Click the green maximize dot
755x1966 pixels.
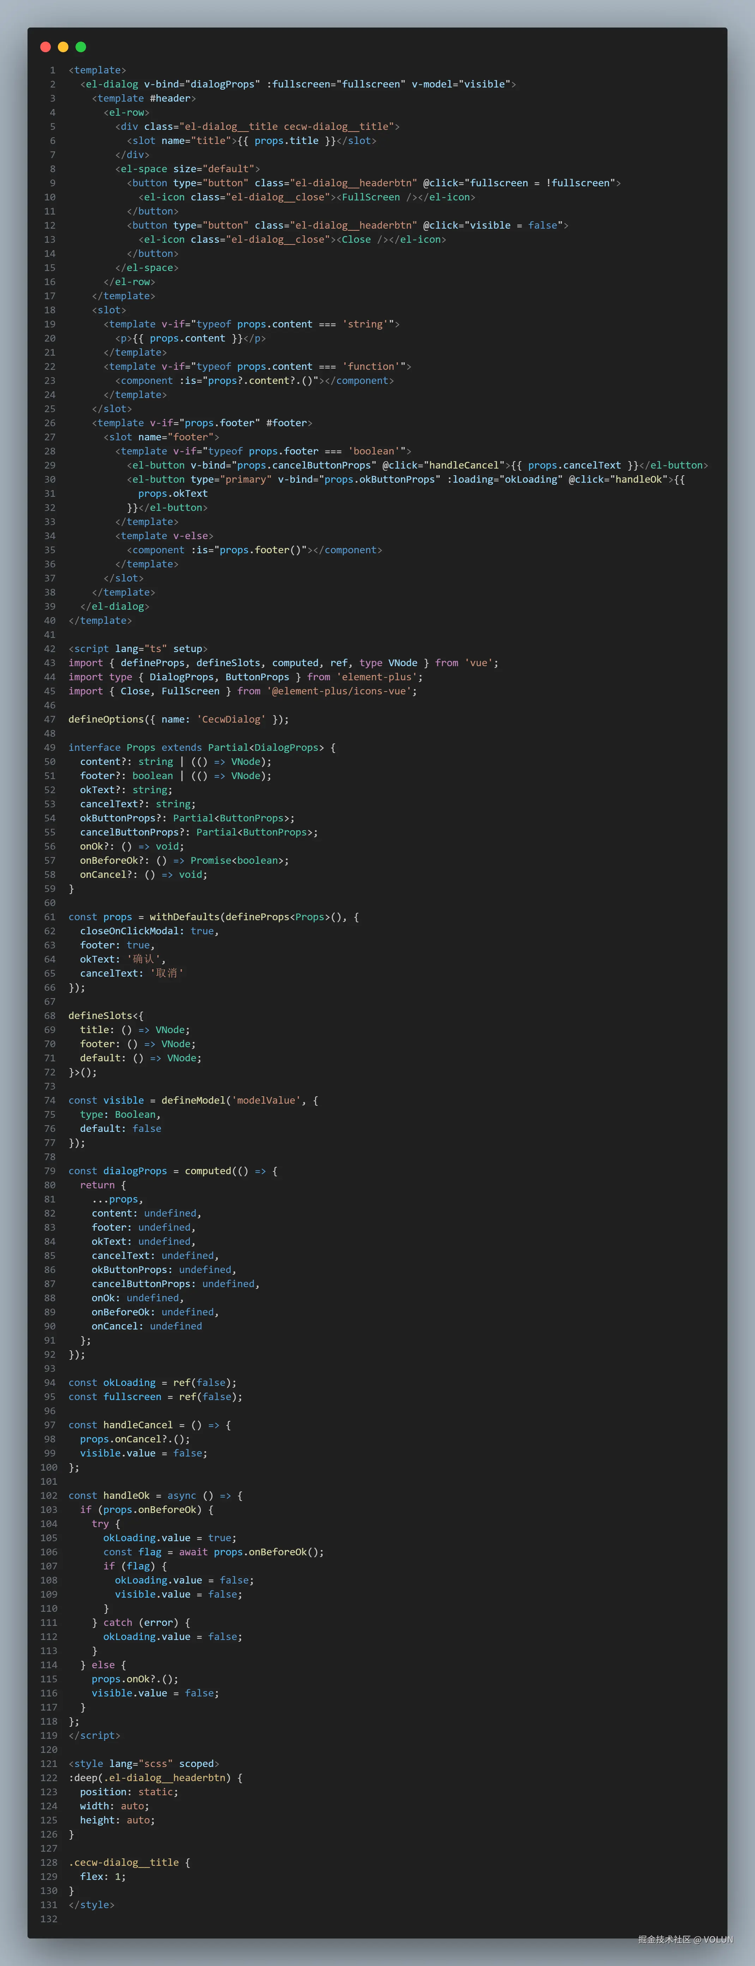point(81,47)
